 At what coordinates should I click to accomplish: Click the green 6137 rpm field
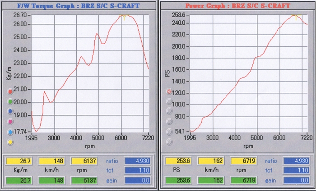[84, 180]
